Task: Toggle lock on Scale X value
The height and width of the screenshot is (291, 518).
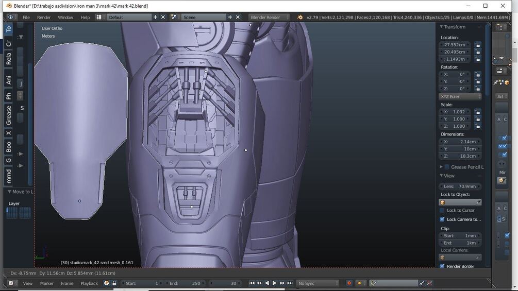Action: [477, 112]
